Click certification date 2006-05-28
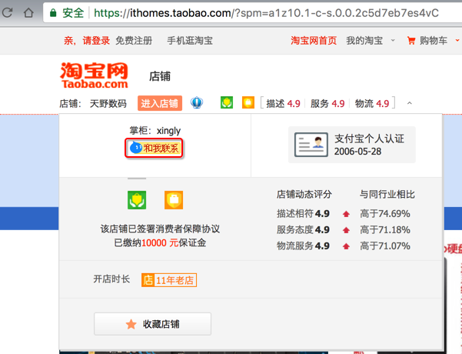This screenshot has width=462, height=354. [357, 152]
